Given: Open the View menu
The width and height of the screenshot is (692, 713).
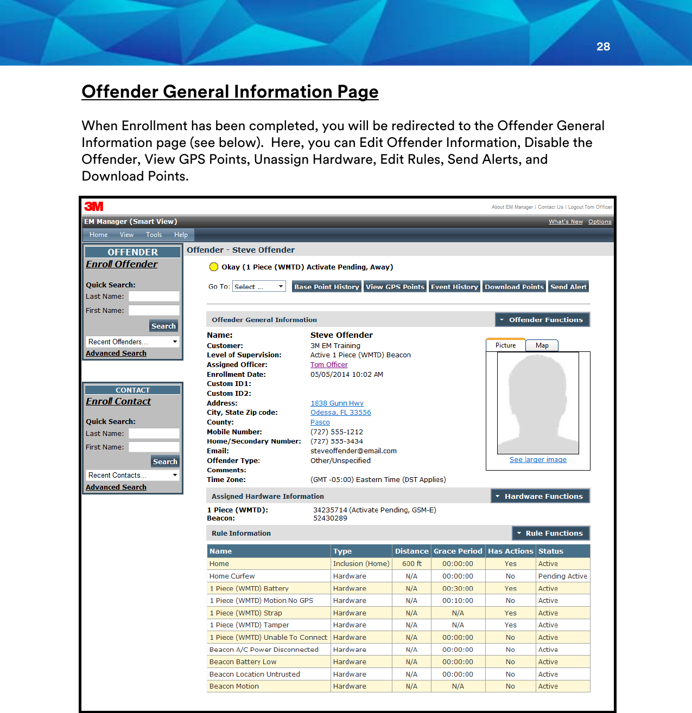Looking at the screenshot, I should (x=126, y=235).
